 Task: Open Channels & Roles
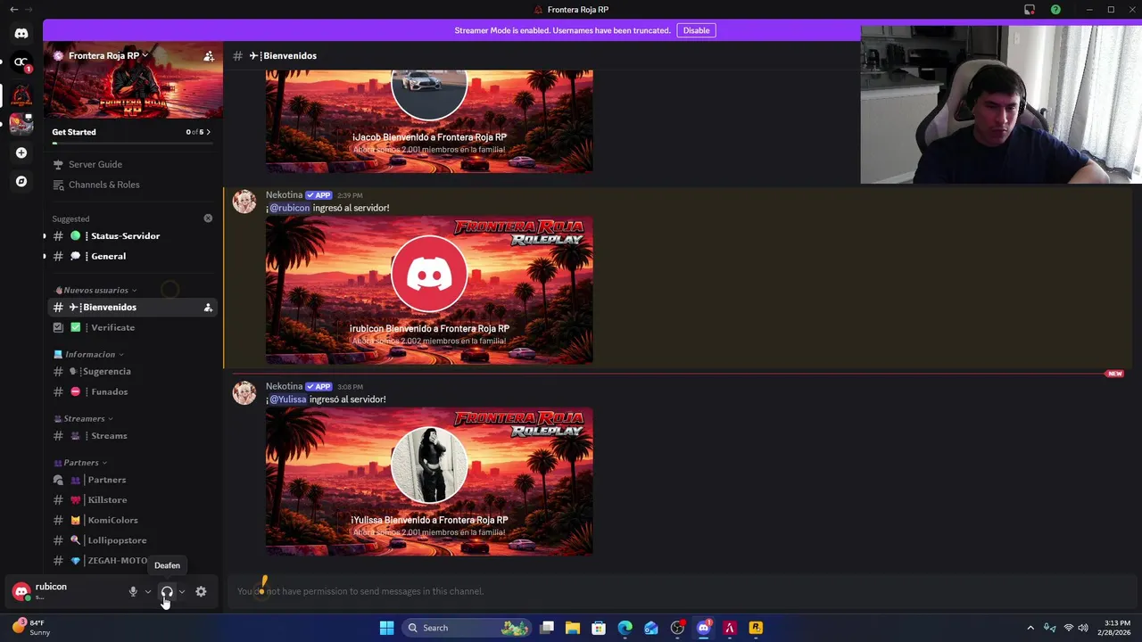(131, 185)
